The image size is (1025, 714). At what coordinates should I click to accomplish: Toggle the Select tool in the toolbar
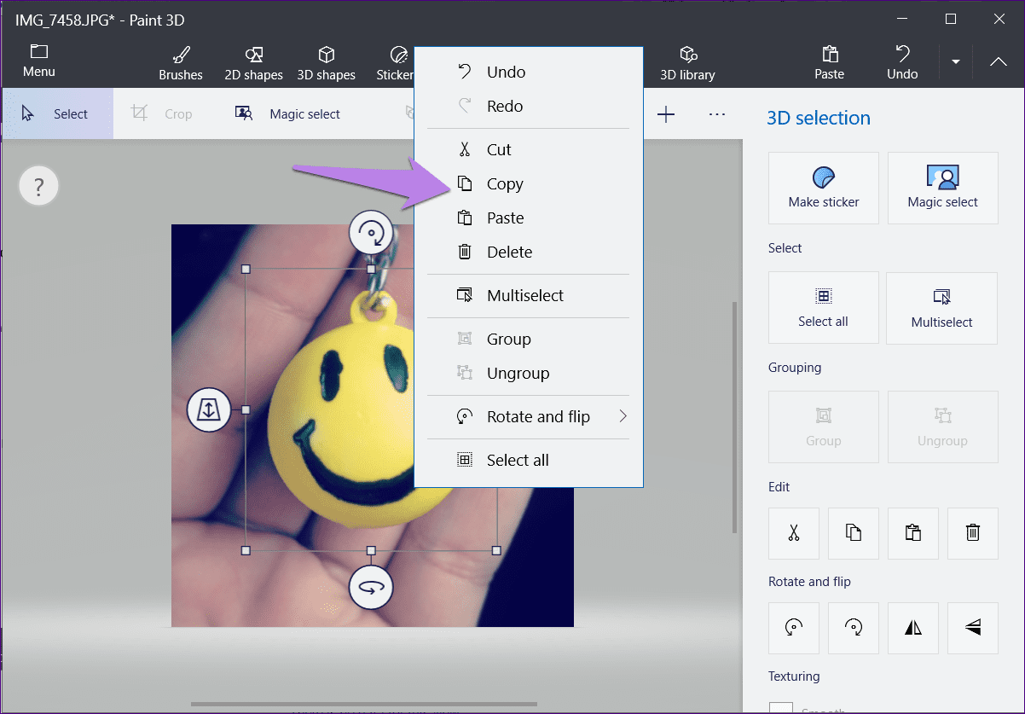coord(56,113)
